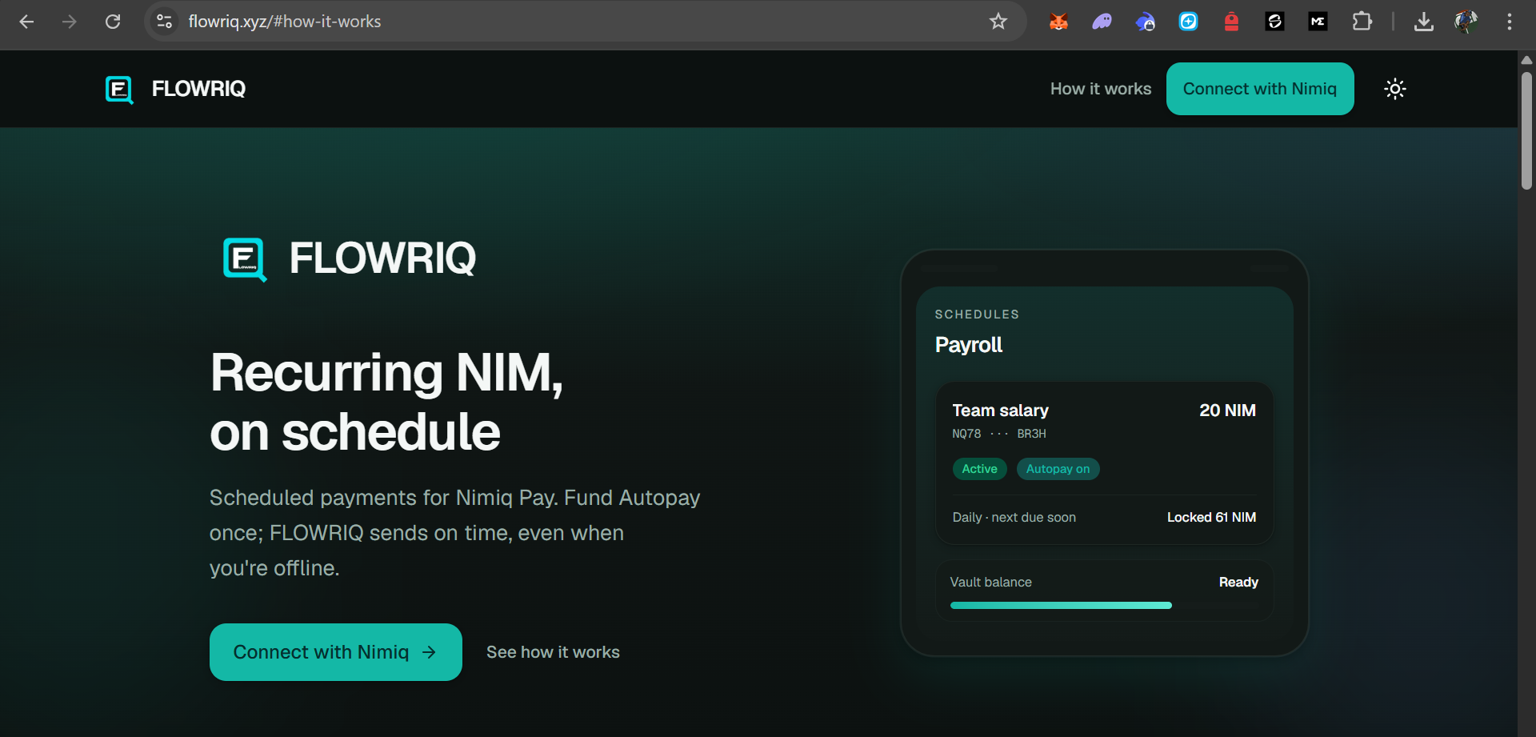Click the Daily · next due soon text
Image resolution: width=1536 pixels, height=737 pixels.
(1014, 518)
